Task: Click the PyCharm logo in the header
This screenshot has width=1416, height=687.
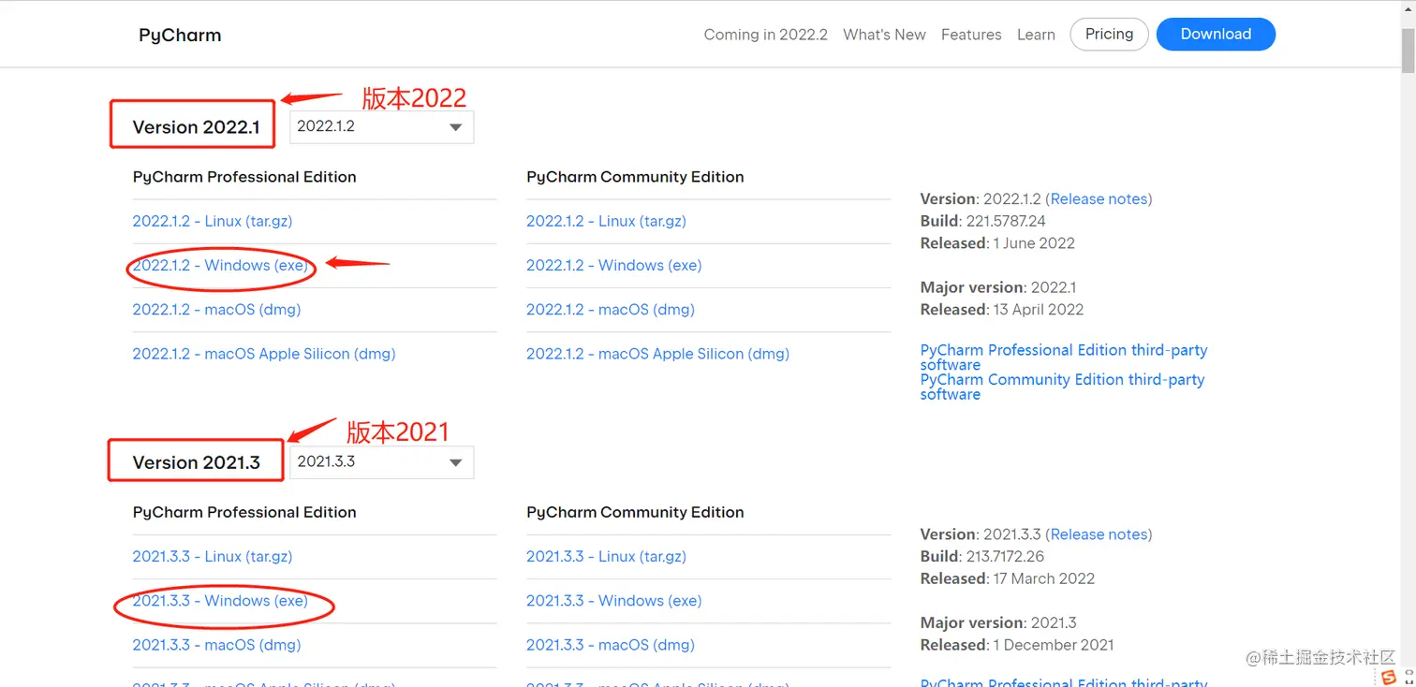Action: click(180, 36)
